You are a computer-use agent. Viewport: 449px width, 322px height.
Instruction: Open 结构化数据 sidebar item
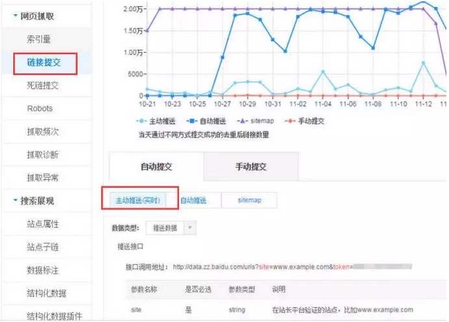point(47,293)
